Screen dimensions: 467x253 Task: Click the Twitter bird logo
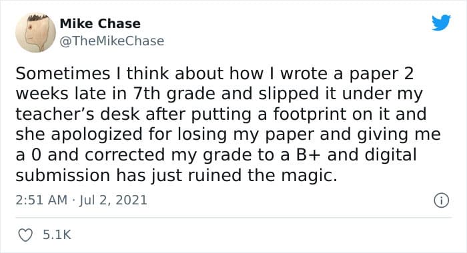(x=441, y=22)
